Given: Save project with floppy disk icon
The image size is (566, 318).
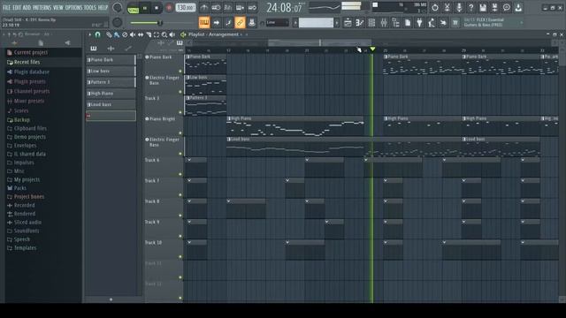Looking at the screenshot, I should tap(483, 8).
